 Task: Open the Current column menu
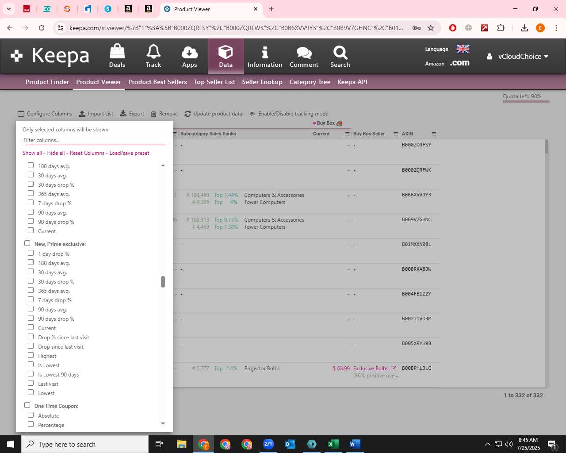tap(348, 134)
